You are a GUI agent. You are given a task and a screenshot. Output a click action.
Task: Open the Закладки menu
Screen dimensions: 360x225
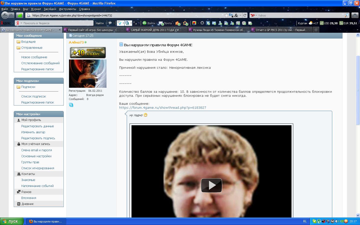50,9
